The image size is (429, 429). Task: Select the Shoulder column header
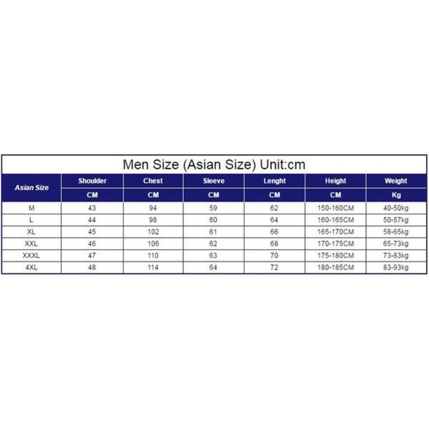(92, 181)
